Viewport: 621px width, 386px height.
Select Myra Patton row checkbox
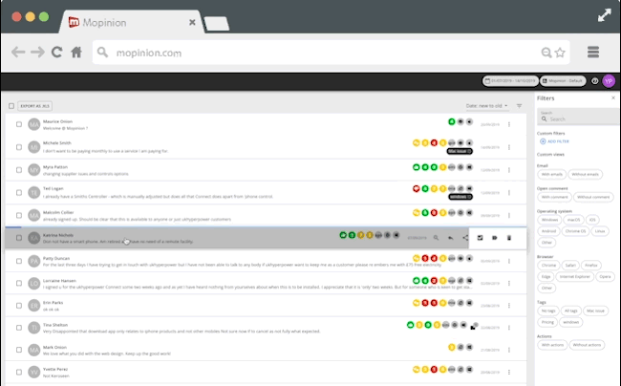point(18,170)
